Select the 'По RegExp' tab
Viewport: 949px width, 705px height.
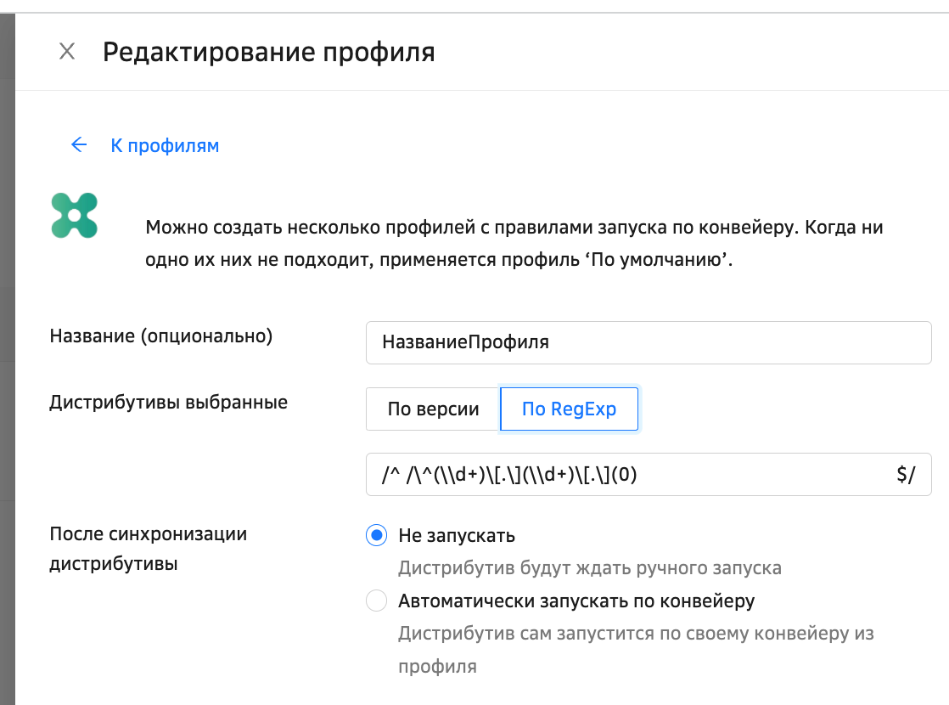569,409
